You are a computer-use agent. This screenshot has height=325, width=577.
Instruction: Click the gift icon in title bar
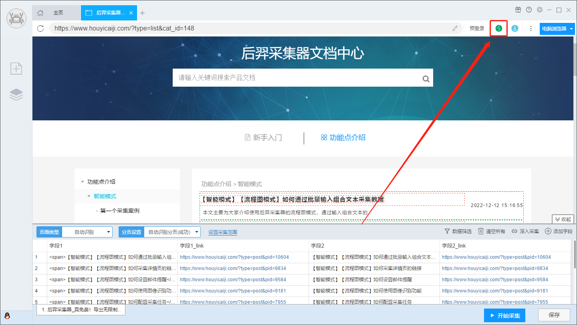click(x=518, y=10)
